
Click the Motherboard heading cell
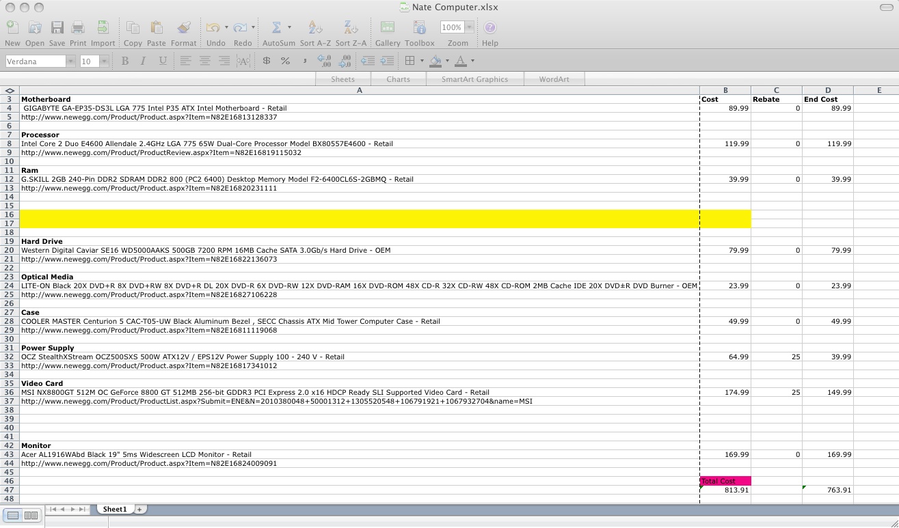(360, 99)
